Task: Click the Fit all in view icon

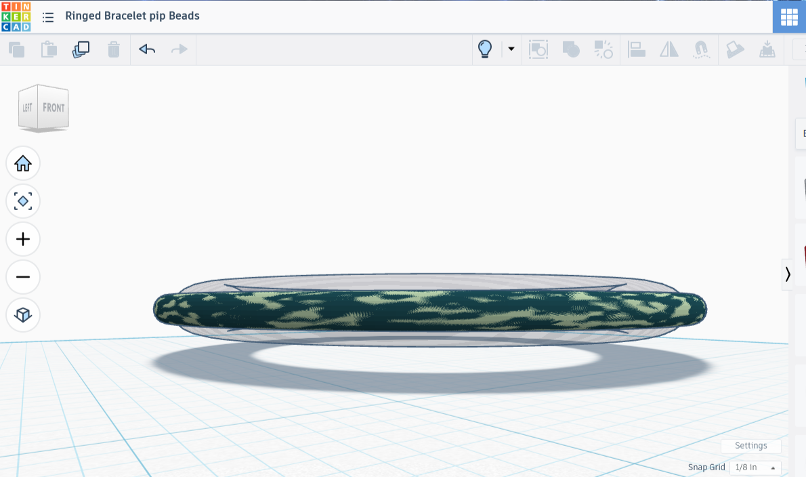Action: [22, 201]
